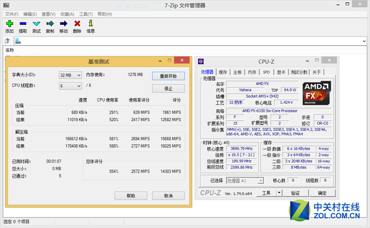Switch to the CPU-Z Memory (内存) tab
Image resolution: width=370 pixels, height=228 pixels.
click(252, 72)
